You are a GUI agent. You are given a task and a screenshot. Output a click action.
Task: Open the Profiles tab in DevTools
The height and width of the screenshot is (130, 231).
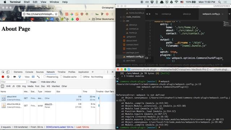click(x=72, y=72)
